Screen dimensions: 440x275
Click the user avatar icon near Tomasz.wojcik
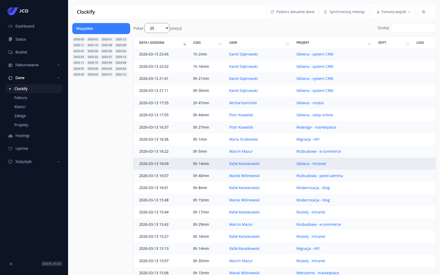click(x=378, y=12)
